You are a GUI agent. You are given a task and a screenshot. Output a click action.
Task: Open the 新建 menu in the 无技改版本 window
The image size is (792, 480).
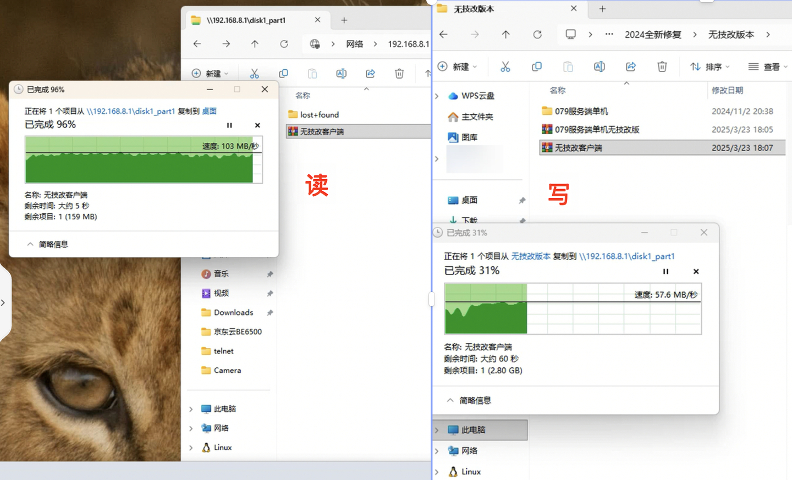pyautogui.click(x=457, y=67)
